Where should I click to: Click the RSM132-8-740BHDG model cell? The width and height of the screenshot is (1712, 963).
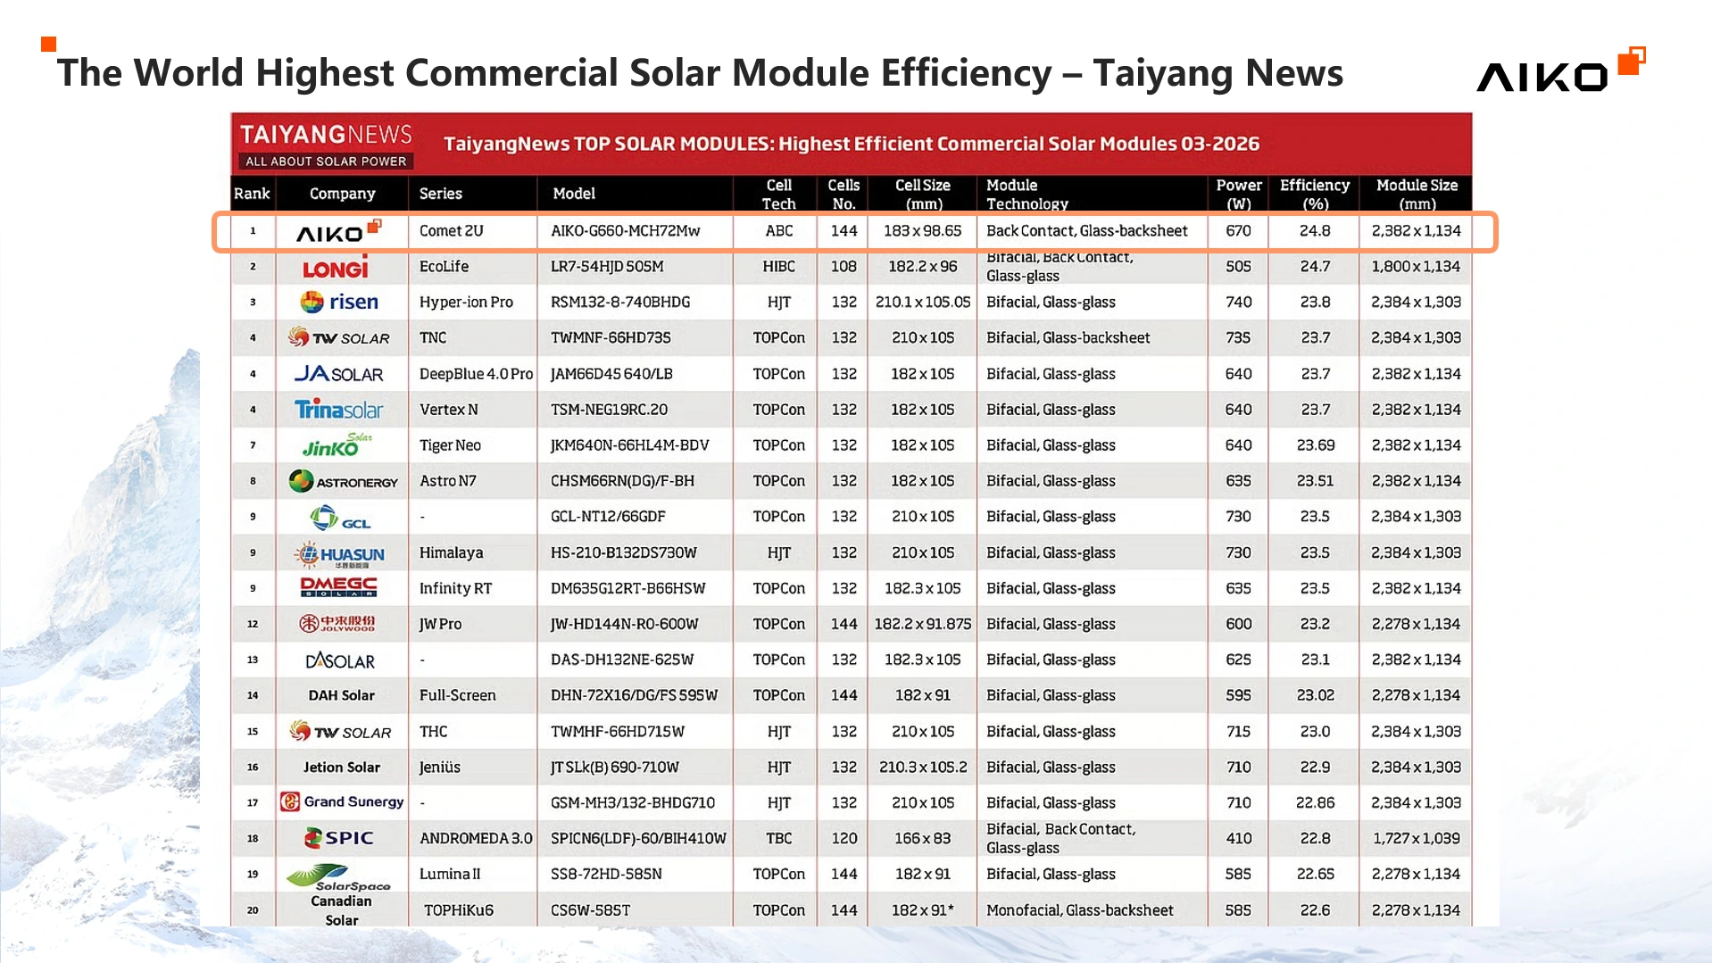click(620, 303)
